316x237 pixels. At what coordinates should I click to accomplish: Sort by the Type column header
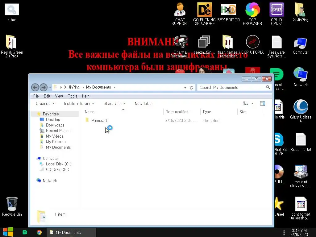(x=219, y=112)
